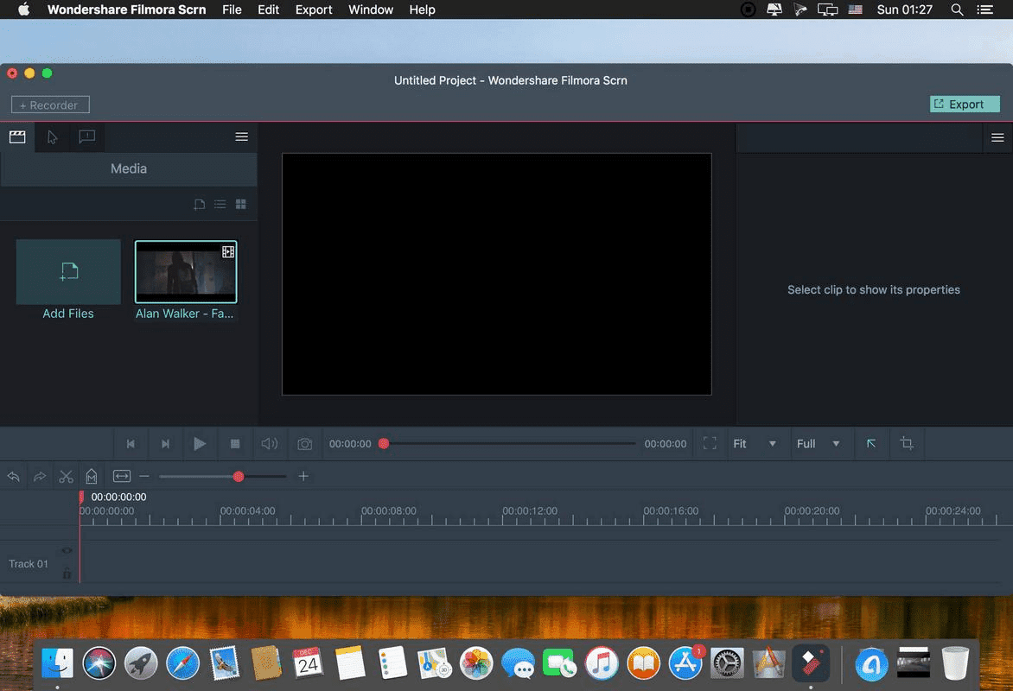Open the Window menu
Image resolution: width=1013 pixels, height=691 pixels.
[370, 10]
